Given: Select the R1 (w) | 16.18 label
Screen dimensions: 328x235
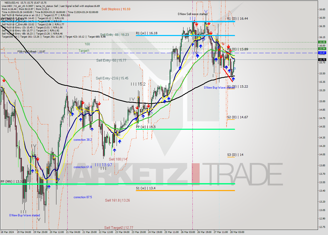Looking at the screenshot, I should 147,33.
